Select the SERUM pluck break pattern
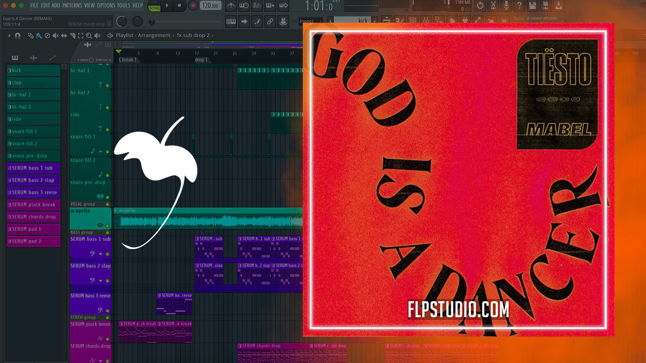646x363 pixels. coord(33,205)
